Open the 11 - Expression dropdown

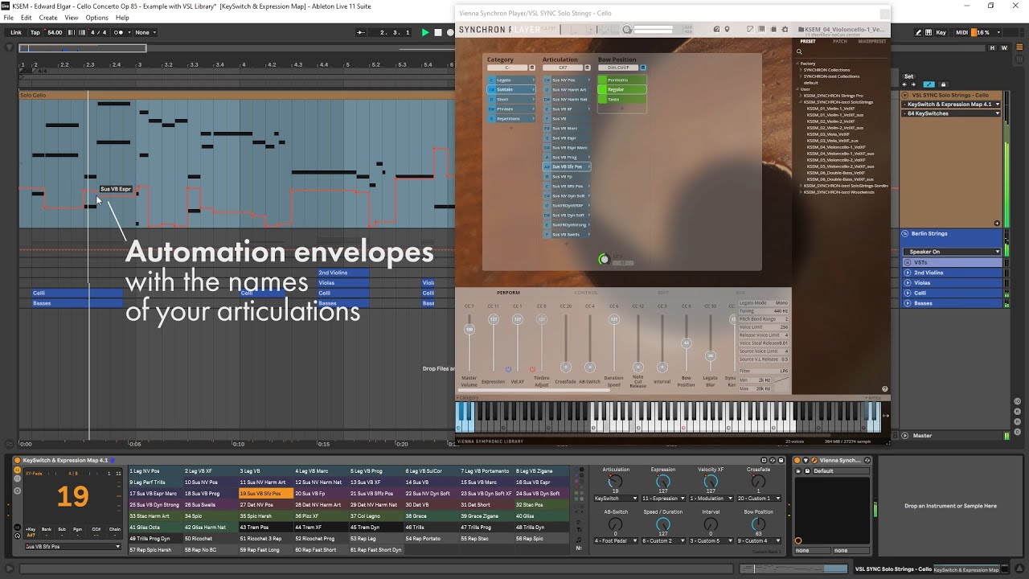pyautogui.click(x=662, y=499)
